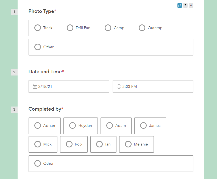Choose Adrian as completed by
The height and width of the screenshot is (179, 217).
(x=44, y=126)
